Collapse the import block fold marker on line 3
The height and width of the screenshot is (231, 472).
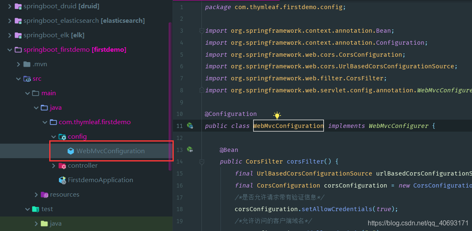tap(202, 30)
